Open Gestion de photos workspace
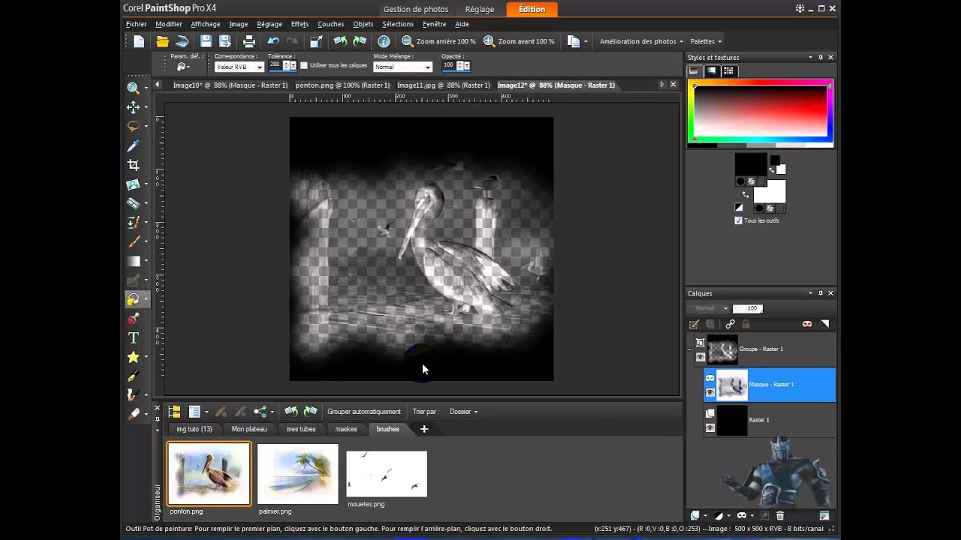 click(x=416, y=9)
